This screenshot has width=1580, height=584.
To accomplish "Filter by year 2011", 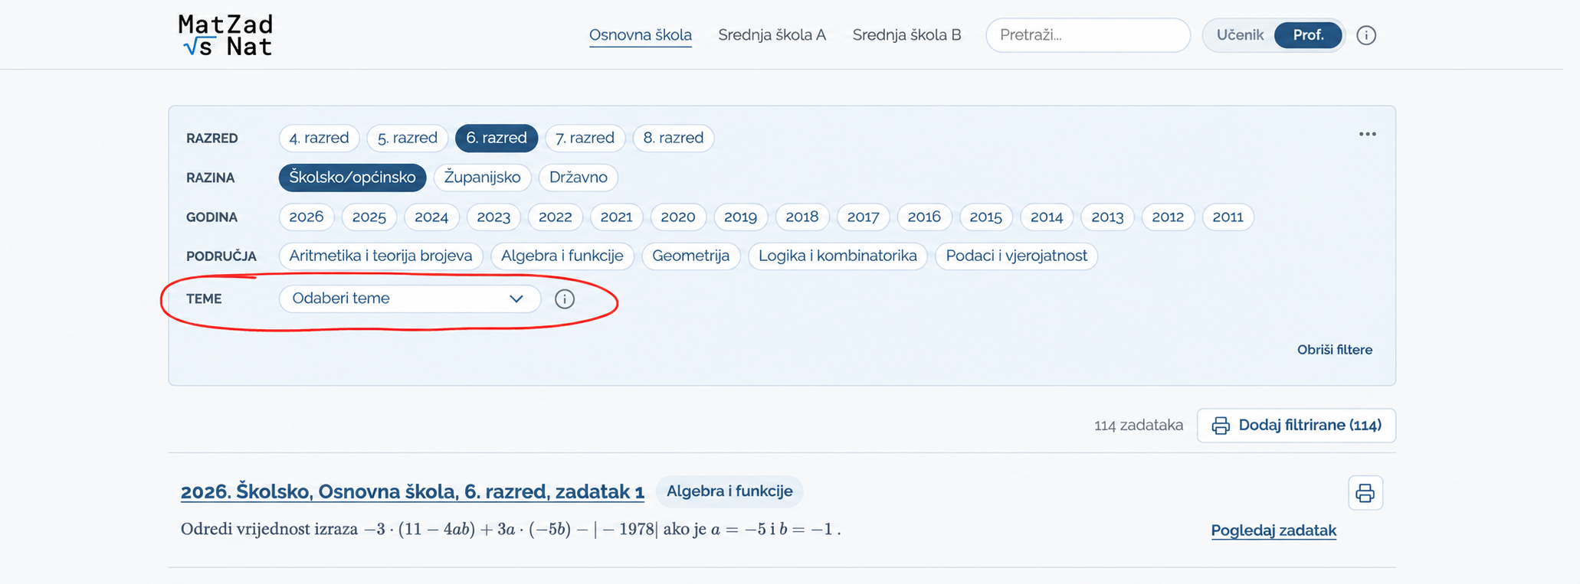I will coord(1228,217).
